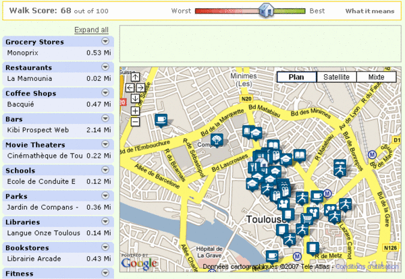Click open book marker near R Matabiau
405x279 pixels.
tap(300, 156)
